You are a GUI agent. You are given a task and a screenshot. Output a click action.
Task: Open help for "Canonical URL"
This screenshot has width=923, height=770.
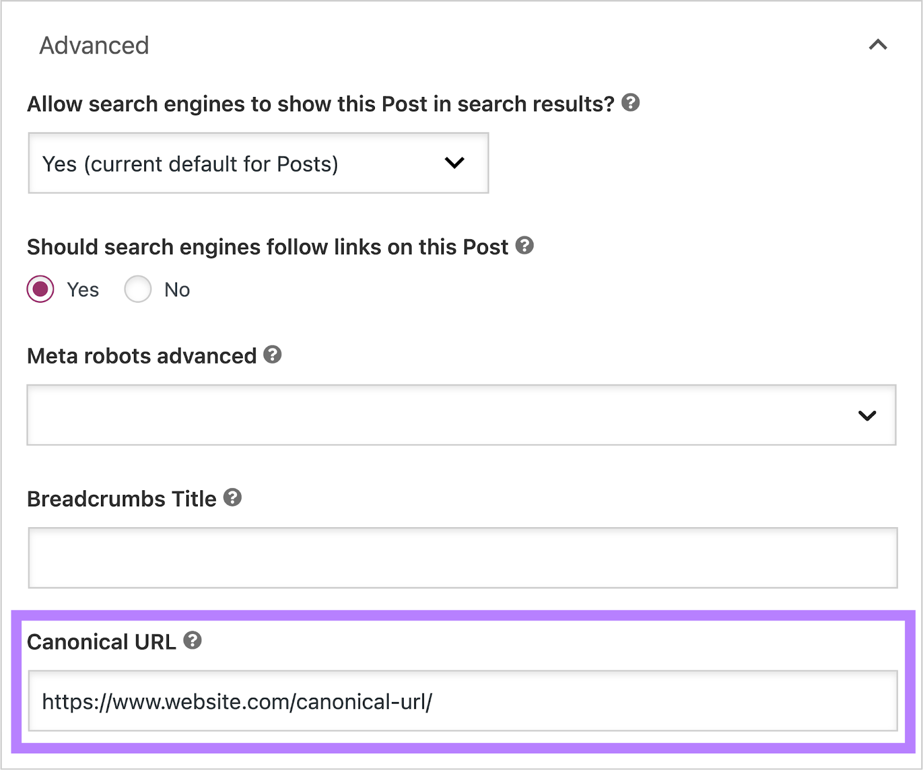(x=193, y=640)
